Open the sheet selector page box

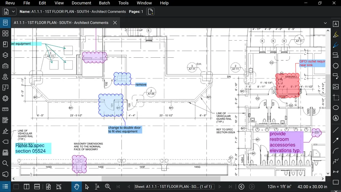pos(174,187)
